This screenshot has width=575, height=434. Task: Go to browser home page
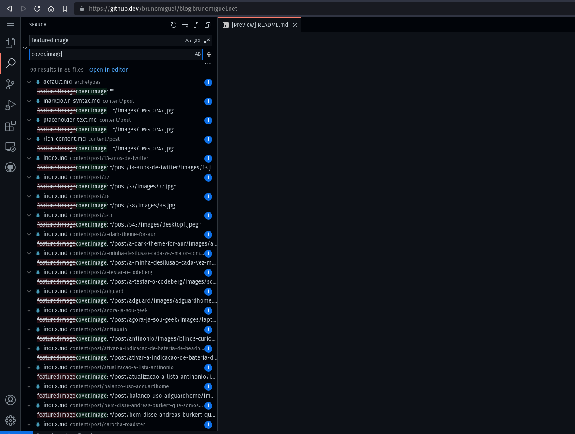[51, 9]
